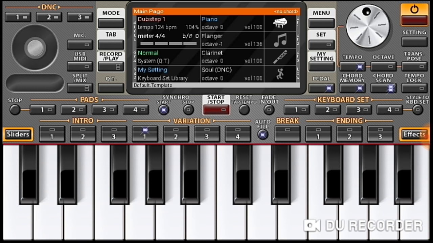Screen dimensions: 433x243
Task: Select the TEMPO dial mode button
Action: pos(352,66)
